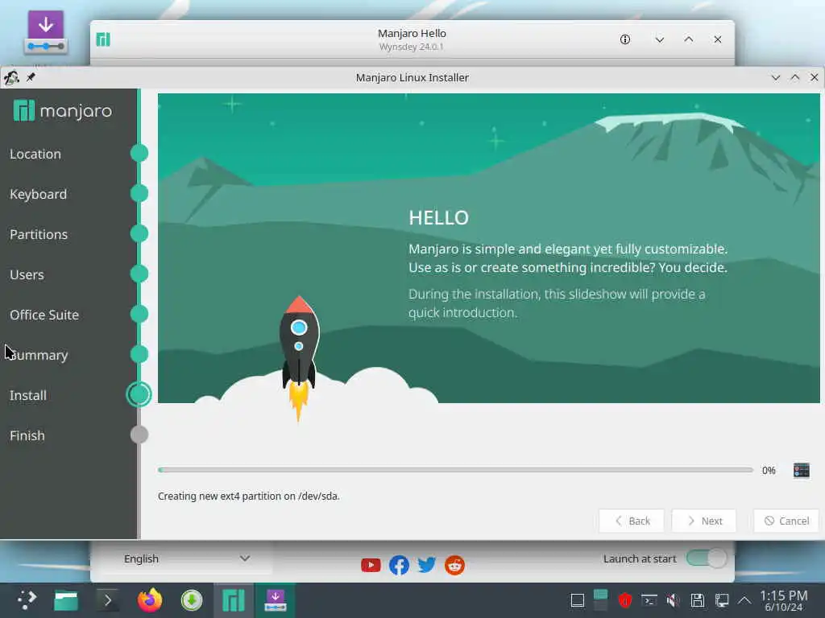Click the About info icon in Manjaro Hello
Screen dimensions: 825x618
point(625,39)
